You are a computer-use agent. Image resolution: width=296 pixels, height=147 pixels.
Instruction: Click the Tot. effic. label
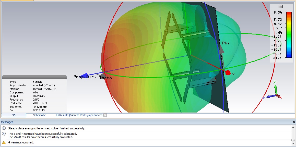16,107
